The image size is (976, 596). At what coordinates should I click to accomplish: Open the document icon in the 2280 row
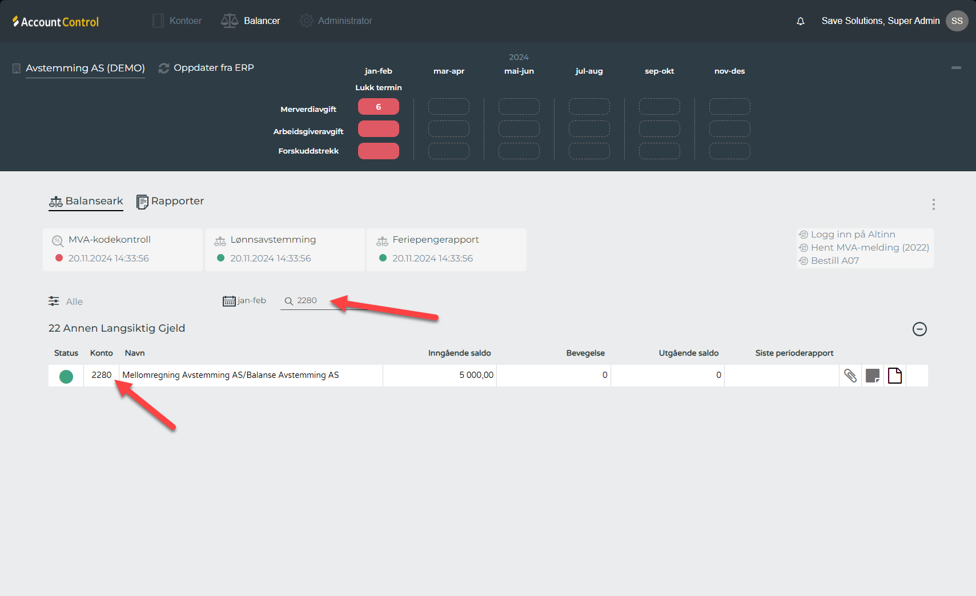pyautogui.click(x=894, y=376)
